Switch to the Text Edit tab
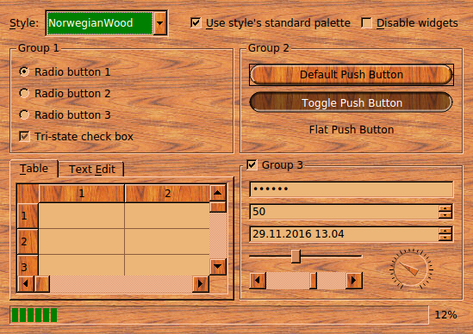 (x=91, y=169)
